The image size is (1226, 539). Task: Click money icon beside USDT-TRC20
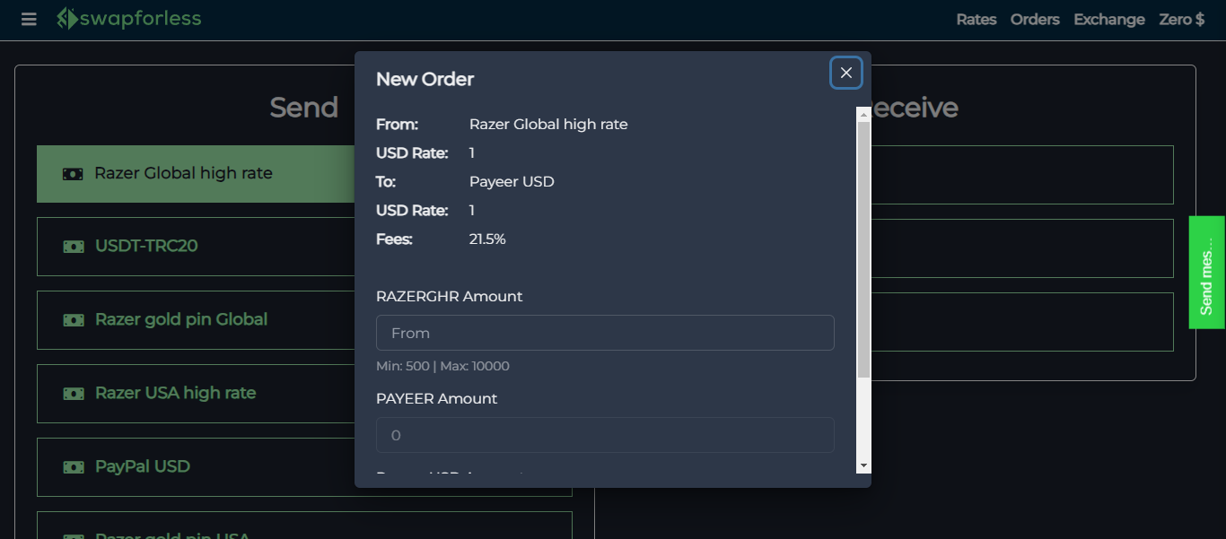pos(74,247)
